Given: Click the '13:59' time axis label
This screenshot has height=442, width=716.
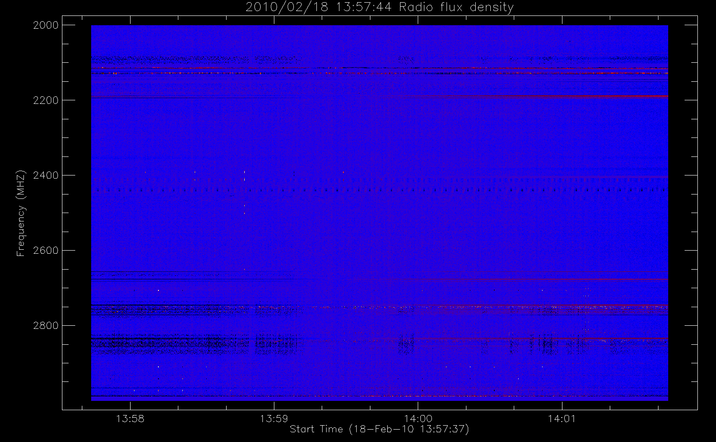Looking at the screenshot, I should click(x=274, y=419).
